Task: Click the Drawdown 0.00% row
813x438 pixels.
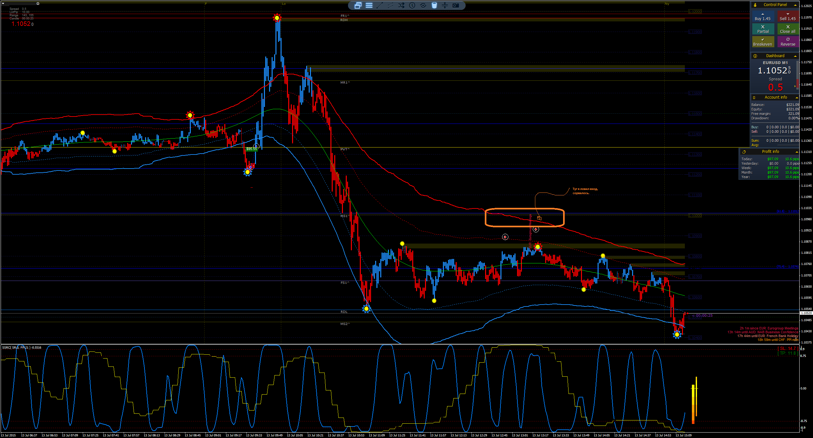Action: click(x=775, y=118)
